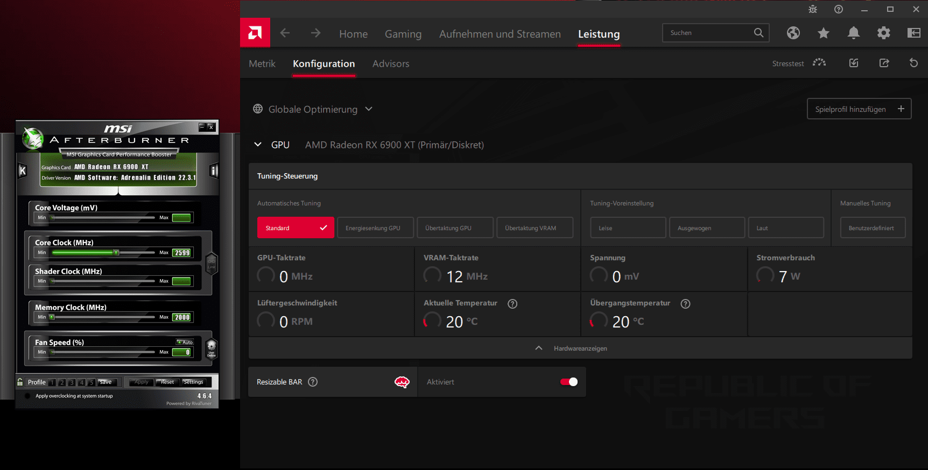This screenshot has width=928, height=470.
Task: Go forward with the right arrow in AMD Software
Action: (315, 33)
